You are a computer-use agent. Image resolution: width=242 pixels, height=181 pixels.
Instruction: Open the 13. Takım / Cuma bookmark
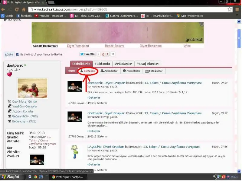click(86, 16)
